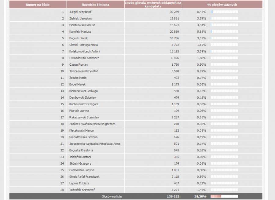Viewport: 275px width, 200px height.
Task: Click the red percentage bar in the totals row
Action: pyautogui.click(x=225, y=196)
